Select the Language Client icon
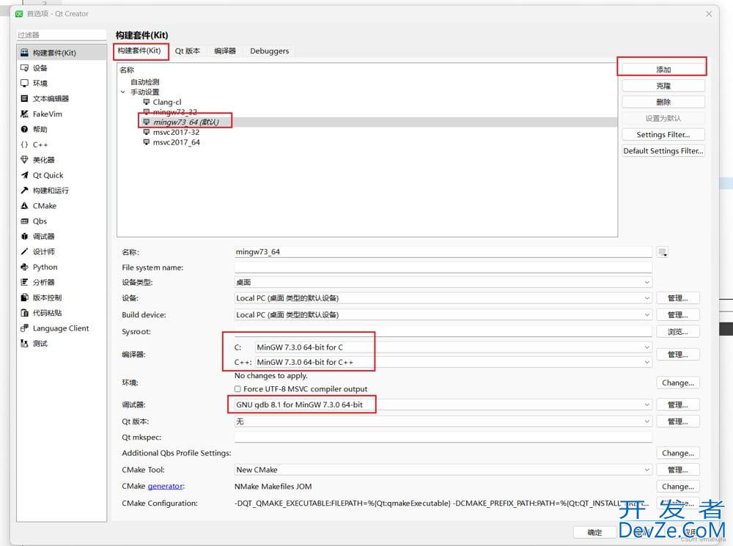733x546 pixels. pyautogui.click(x=24, y=328)
